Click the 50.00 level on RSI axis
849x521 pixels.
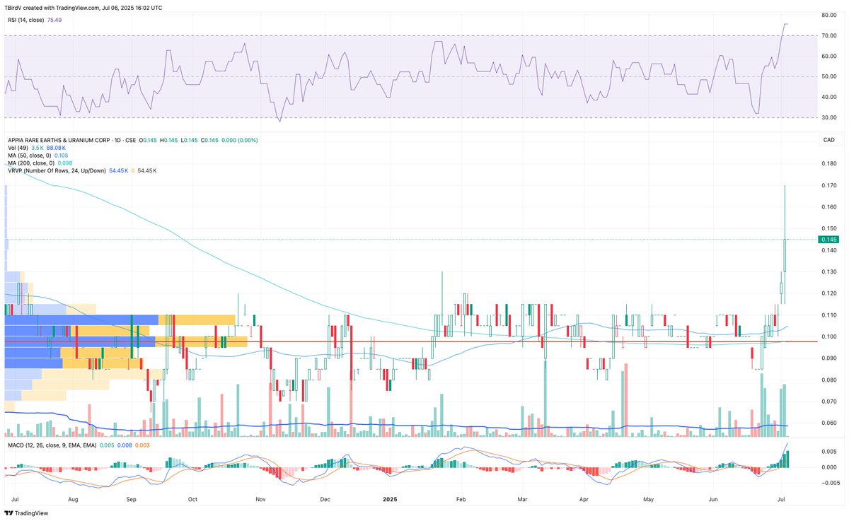tap(830, 76)
